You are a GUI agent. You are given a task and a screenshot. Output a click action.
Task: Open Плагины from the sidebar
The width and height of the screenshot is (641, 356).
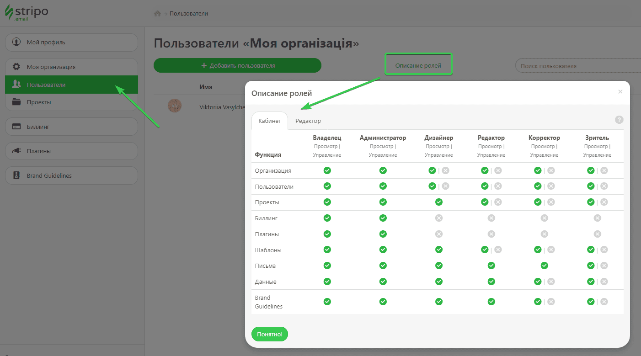tap(16, 151)
